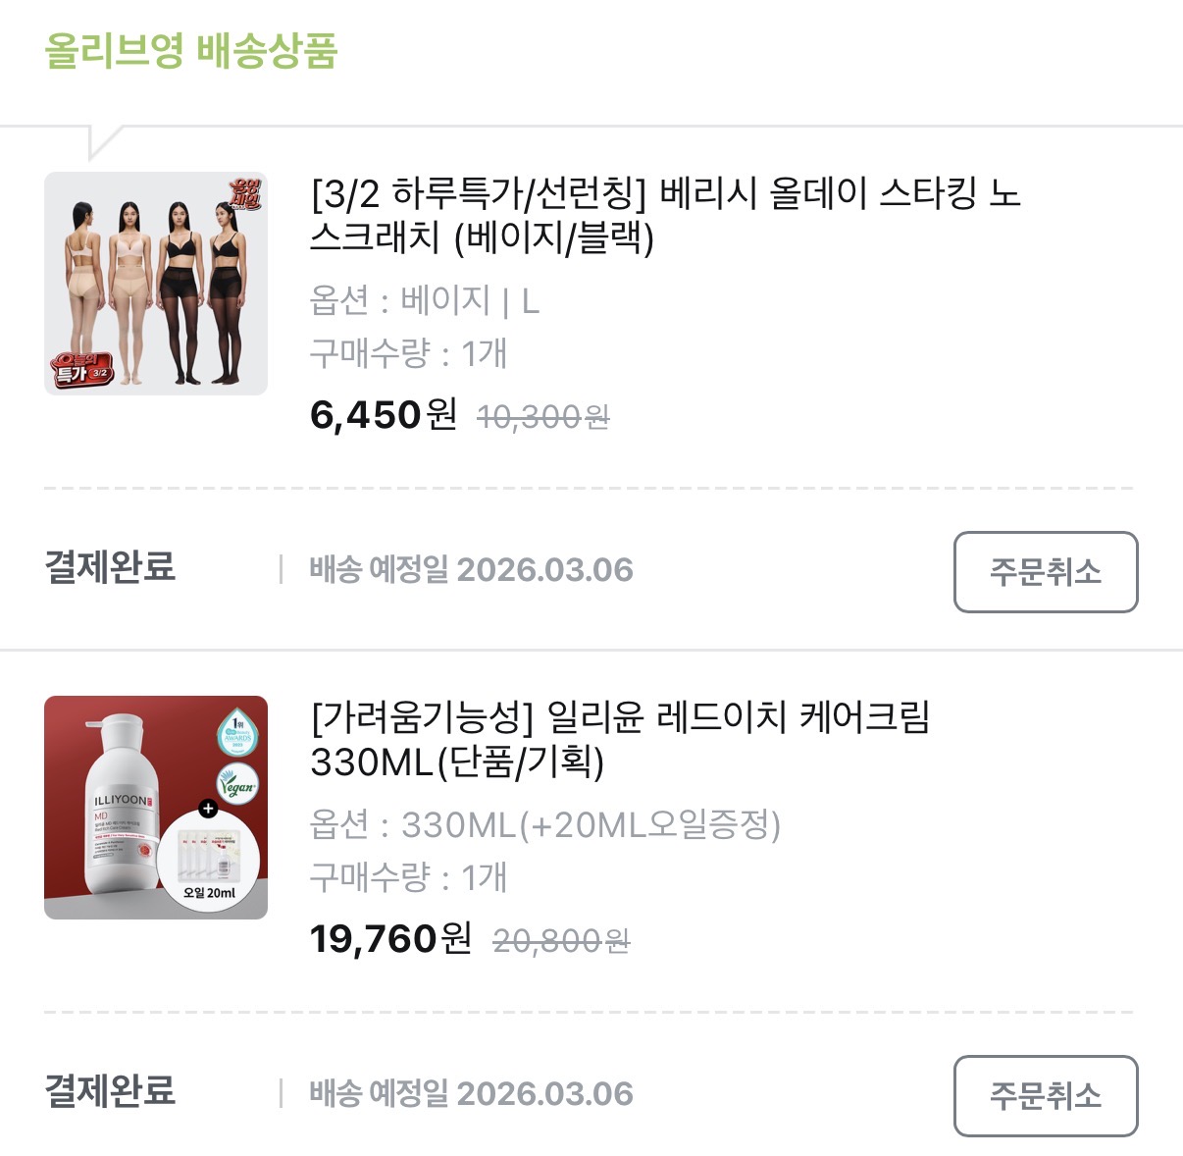The image size is (1183, 1156).
Task: Click the 1위 Awards badge icon
Action: click(236, 733)
